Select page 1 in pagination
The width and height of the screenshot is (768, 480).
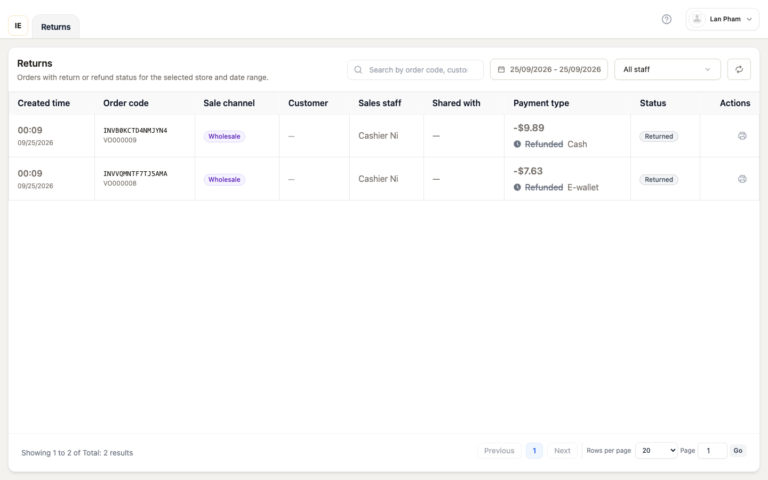coord(534,451)
